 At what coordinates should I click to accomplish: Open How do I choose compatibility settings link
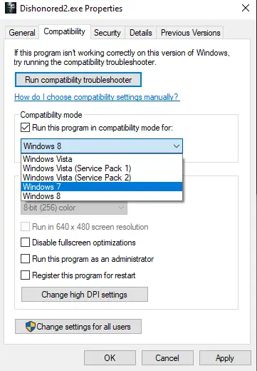coord(97,97)
